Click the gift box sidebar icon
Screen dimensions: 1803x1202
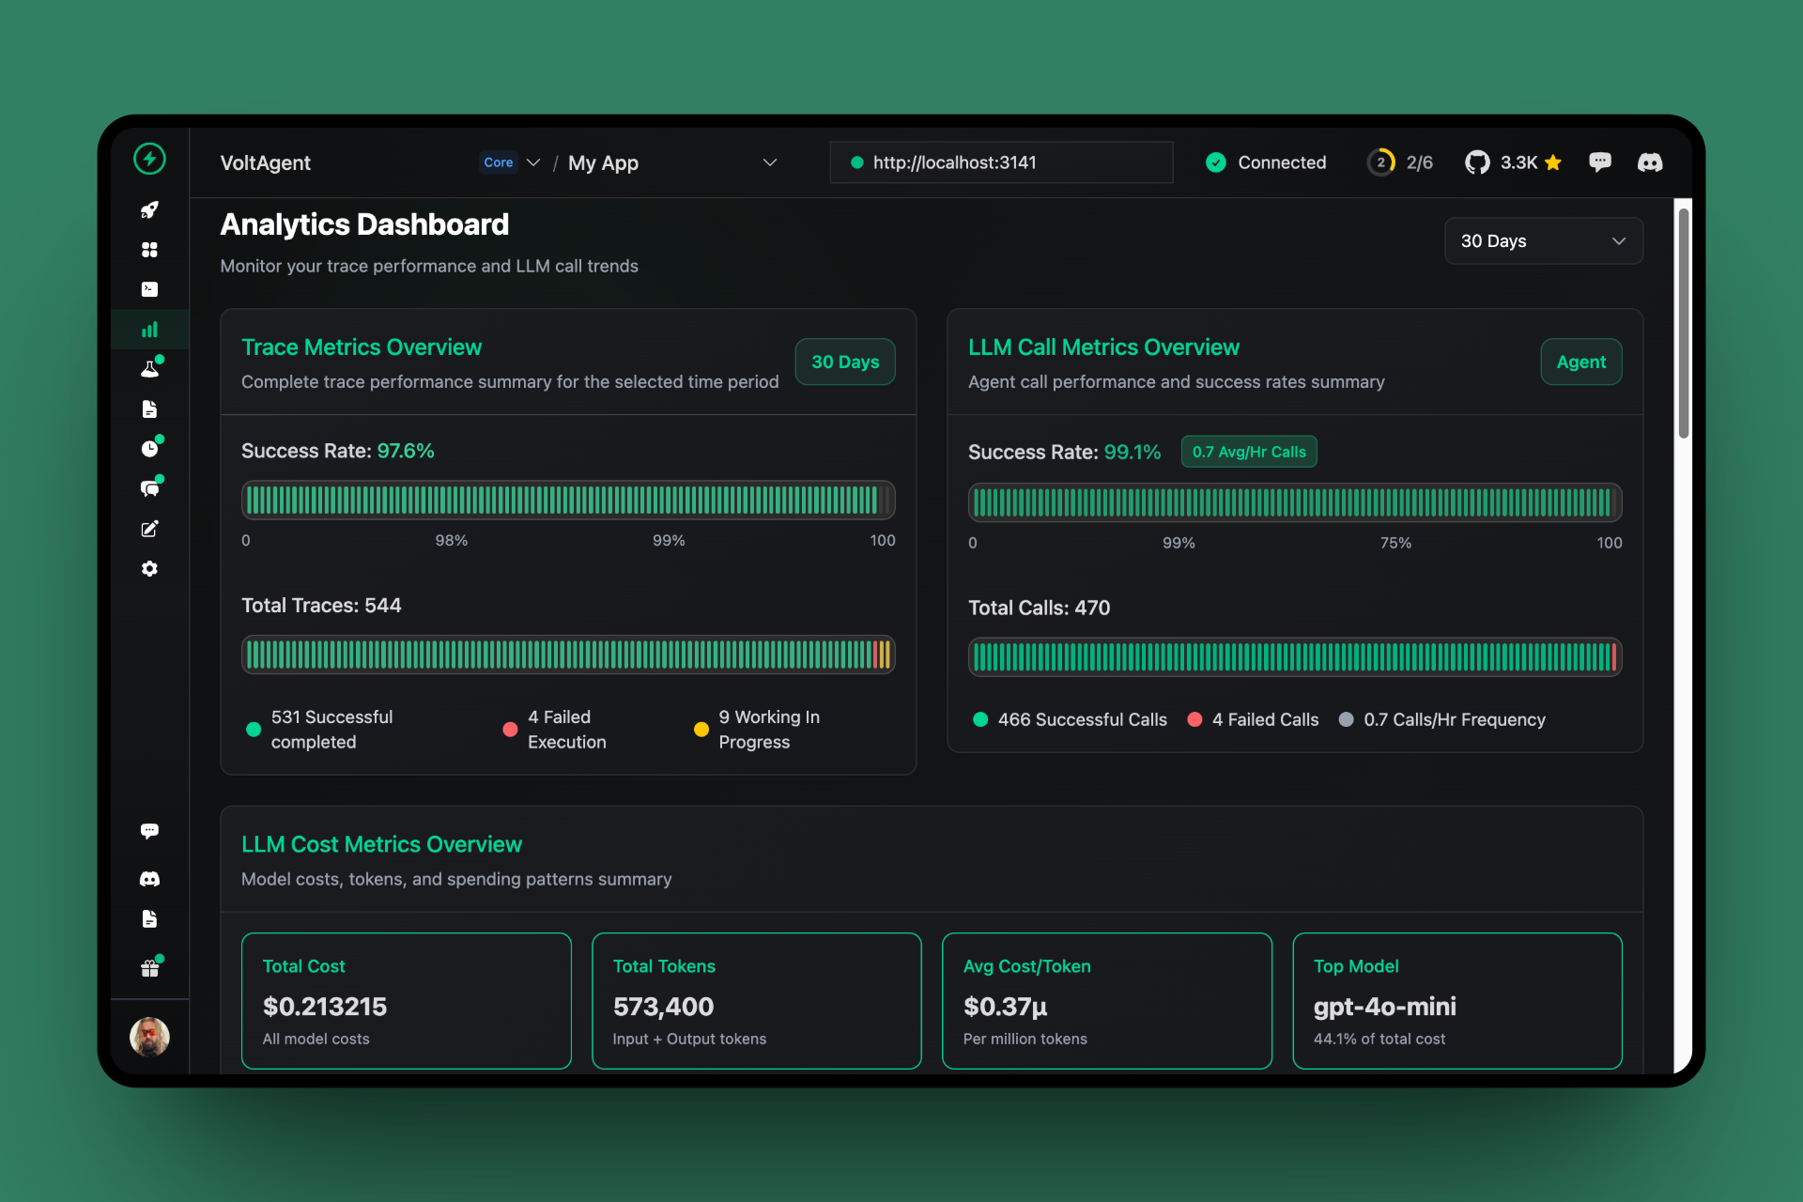[149, 968]
